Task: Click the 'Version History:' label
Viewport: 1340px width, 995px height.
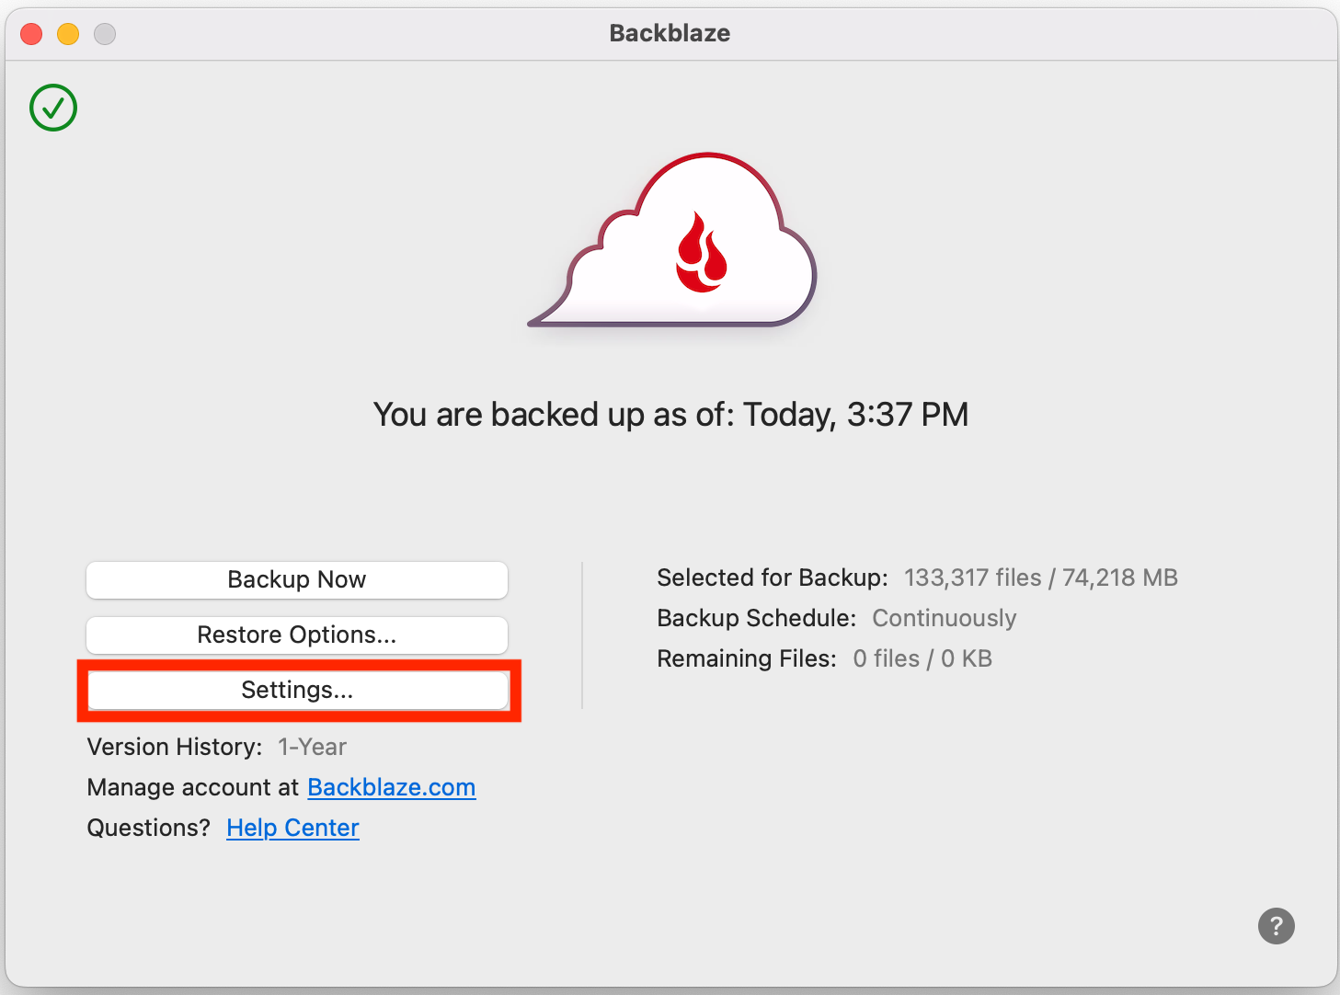Action: 175,747
